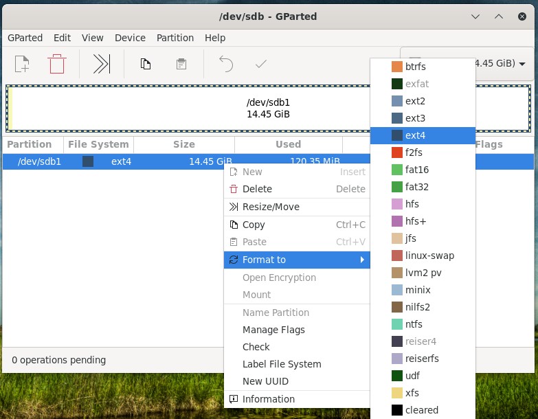Open the Device menu
538x419 pixels.
(130, 38)
